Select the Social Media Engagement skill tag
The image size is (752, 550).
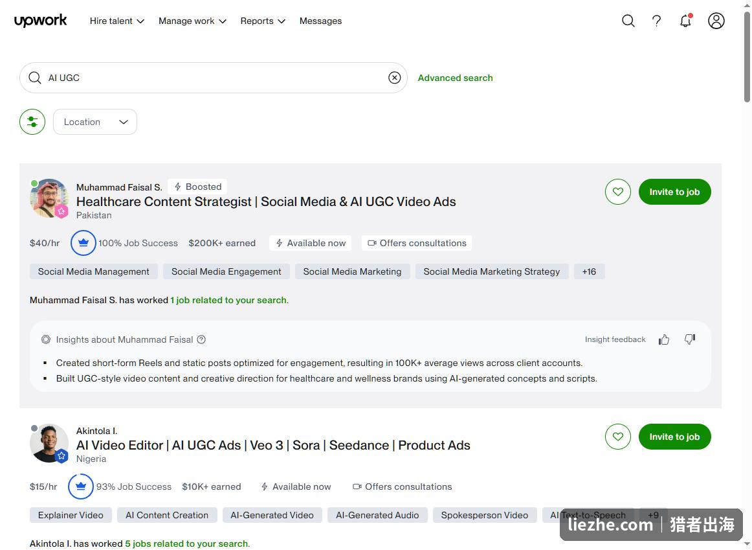pos(227,271)
